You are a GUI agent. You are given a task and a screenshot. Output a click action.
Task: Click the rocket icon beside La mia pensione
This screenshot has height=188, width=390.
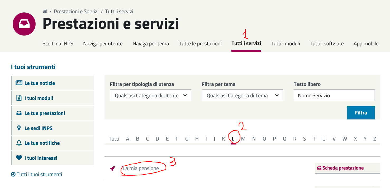[112, 168]
